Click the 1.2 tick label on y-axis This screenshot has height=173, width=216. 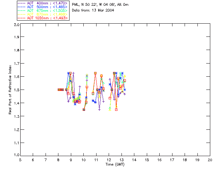coord(17,130)
